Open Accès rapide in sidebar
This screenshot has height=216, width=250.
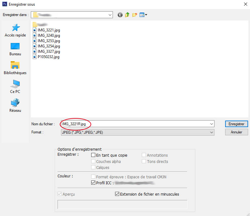pos(15,30)
